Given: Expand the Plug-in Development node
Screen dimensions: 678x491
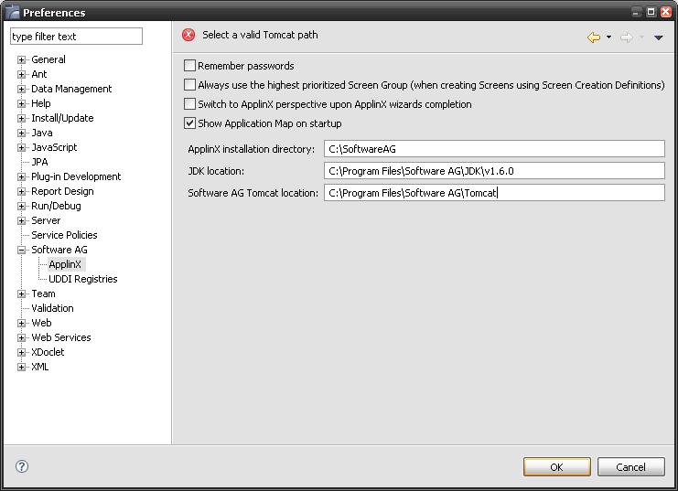Looking at the screenshot, I should [21, 176].
